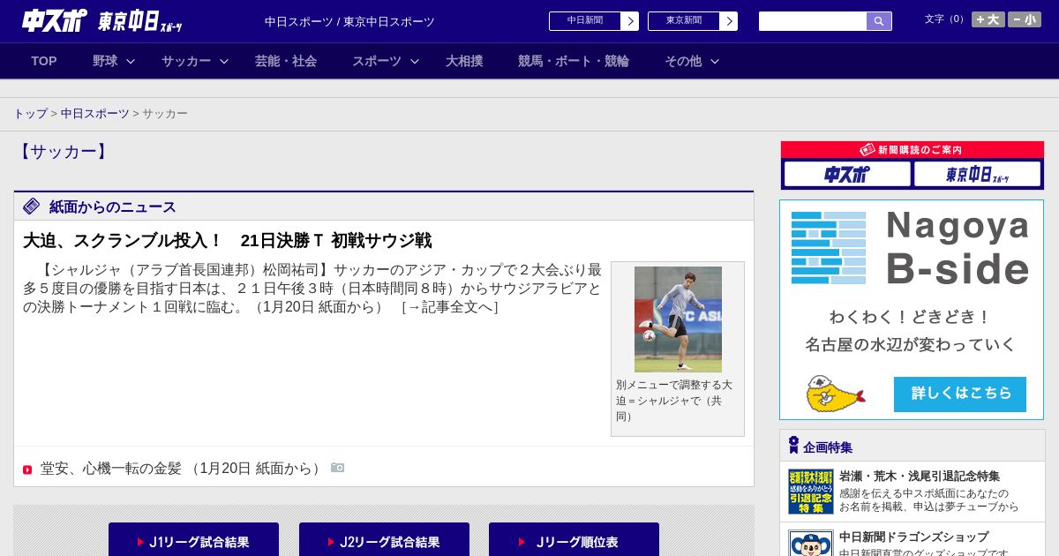This screenshot has height=556, width=1059.
Task: Open the photo of 大迫 training
Action: 678,319
